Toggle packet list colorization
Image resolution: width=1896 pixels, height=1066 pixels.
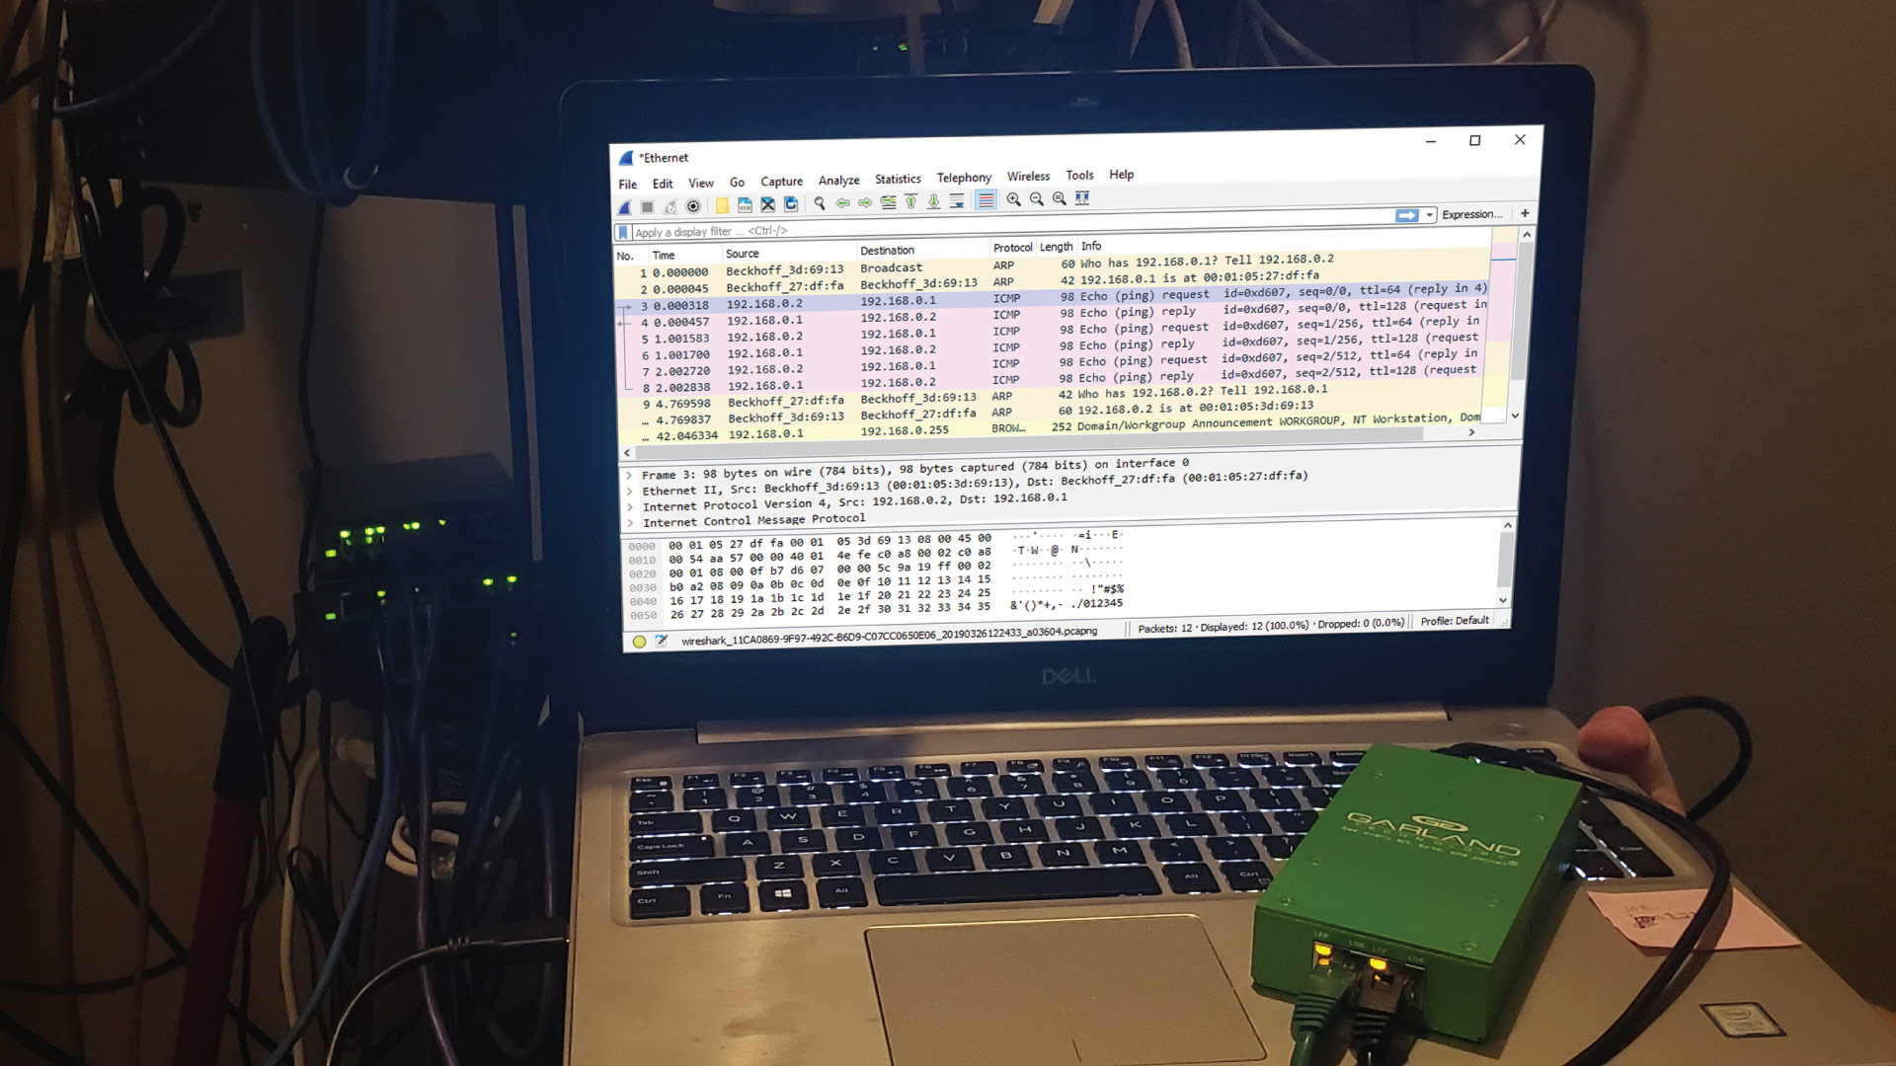986,200
